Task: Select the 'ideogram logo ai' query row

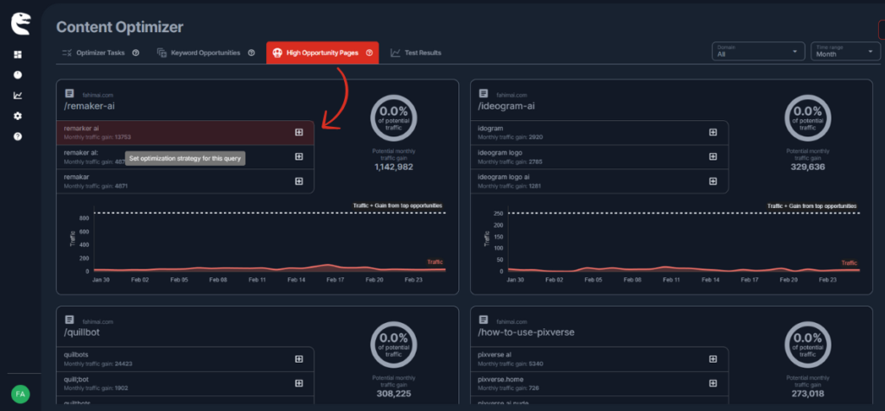Action: click(x=600, y=181)
